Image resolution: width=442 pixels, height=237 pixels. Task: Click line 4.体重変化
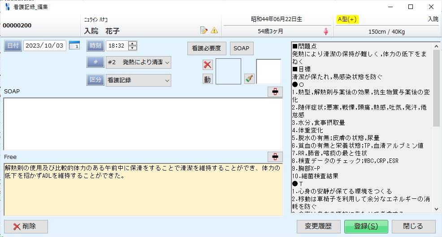point(308,130)
